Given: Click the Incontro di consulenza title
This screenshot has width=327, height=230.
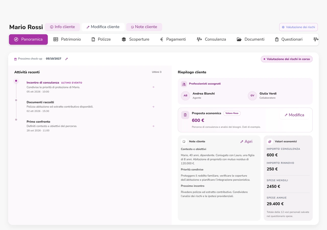Looking at the screenshot, I should click(43, 83).
